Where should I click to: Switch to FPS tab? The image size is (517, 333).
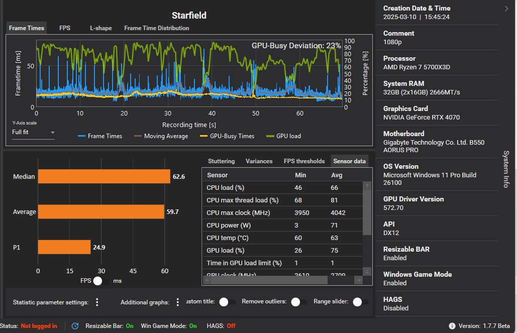[x=65, y=28]
